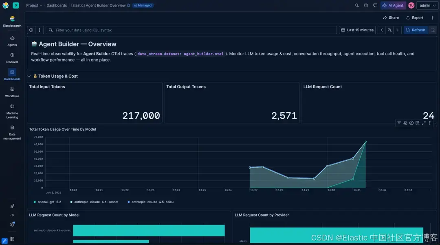Click the dashboard title breadcrumb
440x245 pixels.
[x=98, y=5]
